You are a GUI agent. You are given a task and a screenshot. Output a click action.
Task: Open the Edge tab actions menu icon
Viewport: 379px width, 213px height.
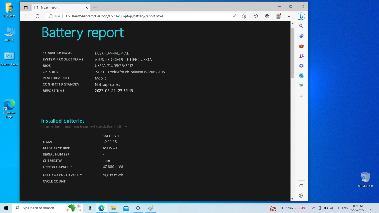coord(26,7)
